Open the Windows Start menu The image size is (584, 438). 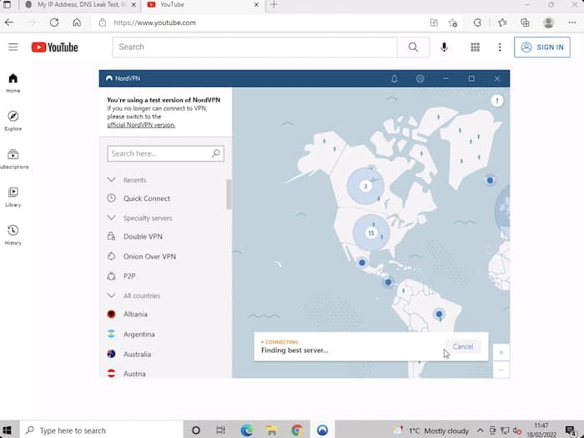pyautogui.click(x=7, y=430)
